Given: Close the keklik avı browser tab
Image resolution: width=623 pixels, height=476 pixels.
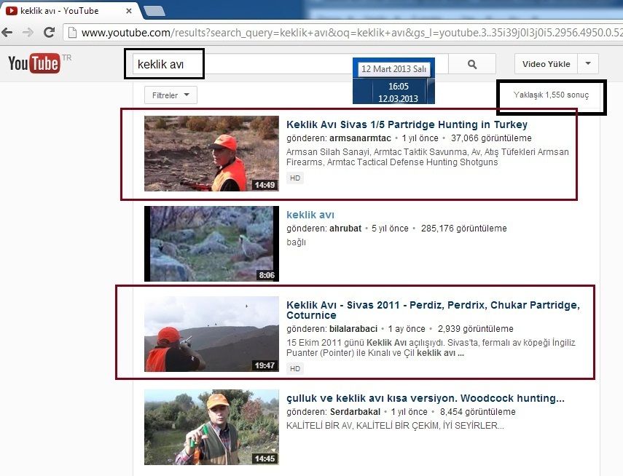Looking at the screenshot, I should click(x=129, y=11).
